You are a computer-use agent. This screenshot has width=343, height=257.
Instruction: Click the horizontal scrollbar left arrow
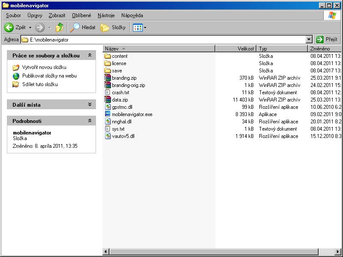[x=105, y=251]
